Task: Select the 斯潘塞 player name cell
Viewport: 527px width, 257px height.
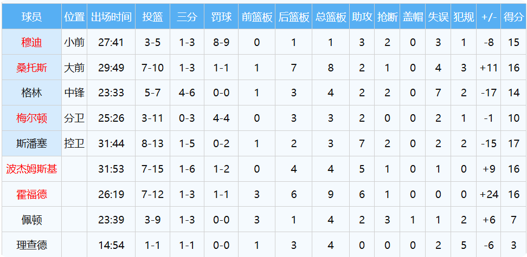Action: click(31, 143)
